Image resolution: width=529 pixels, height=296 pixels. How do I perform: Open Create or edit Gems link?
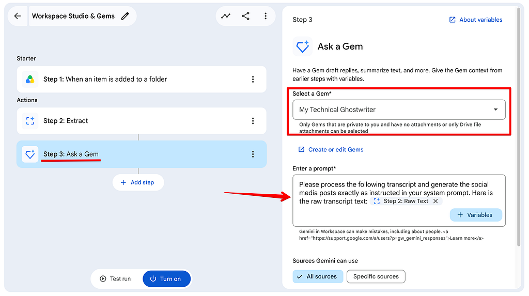point(331,149)
